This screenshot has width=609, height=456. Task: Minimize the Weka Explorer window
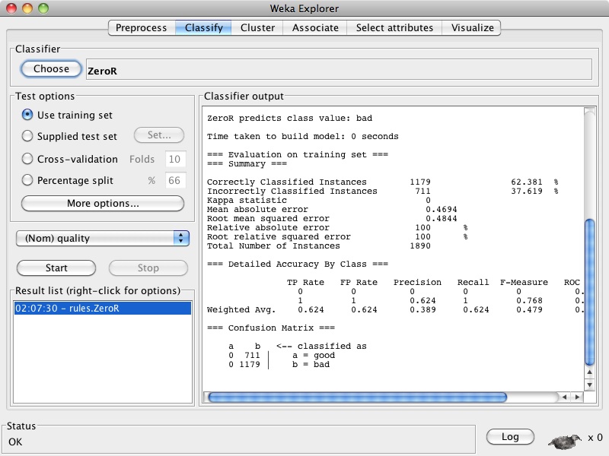tap(27, 8)
